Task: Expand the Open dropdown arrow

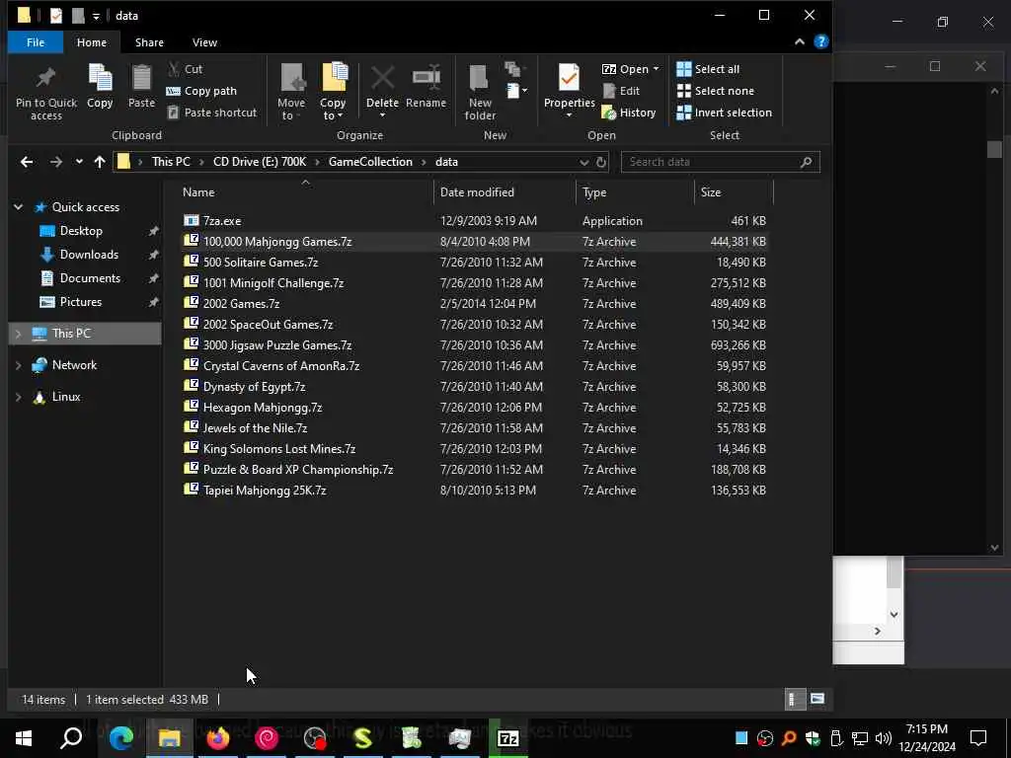Action: pyautogui.click(x=656, y=69)
